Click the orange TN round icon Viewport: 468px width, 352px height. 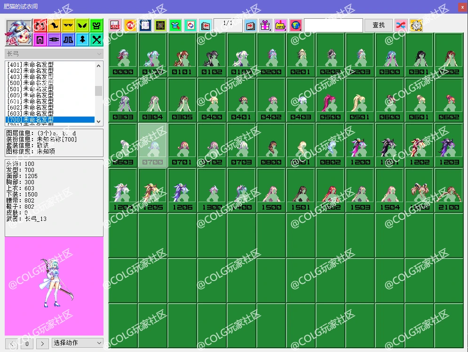130,25
